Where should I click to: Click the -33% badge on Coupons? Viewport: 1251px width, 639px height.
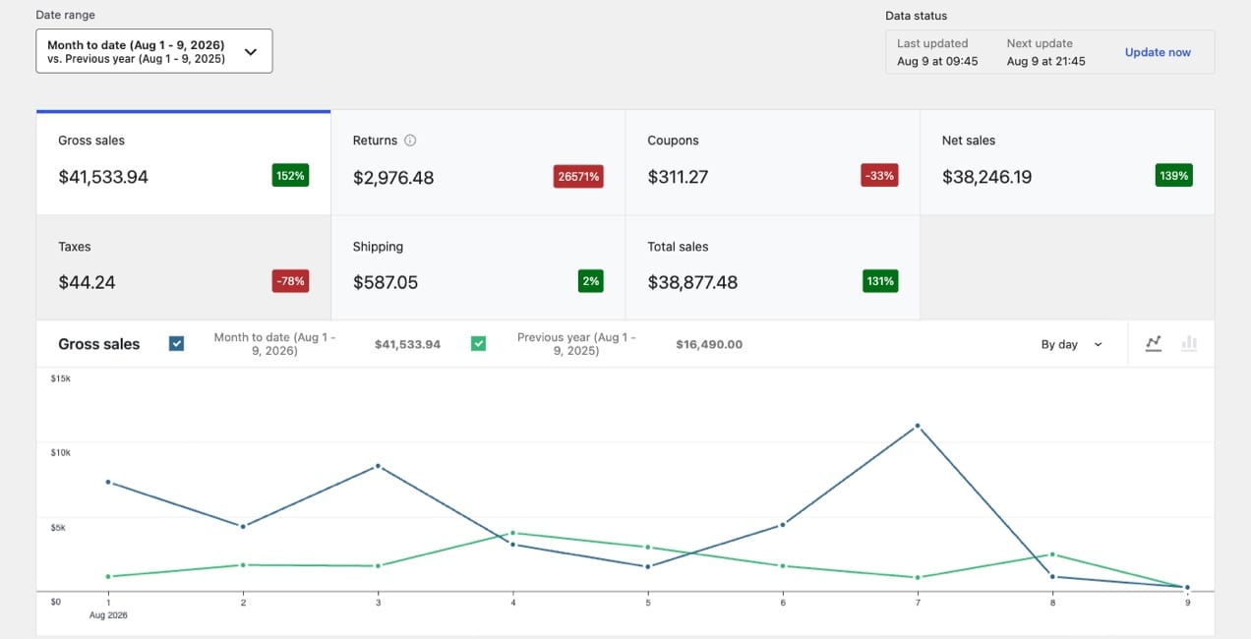(x=879, y=176)
